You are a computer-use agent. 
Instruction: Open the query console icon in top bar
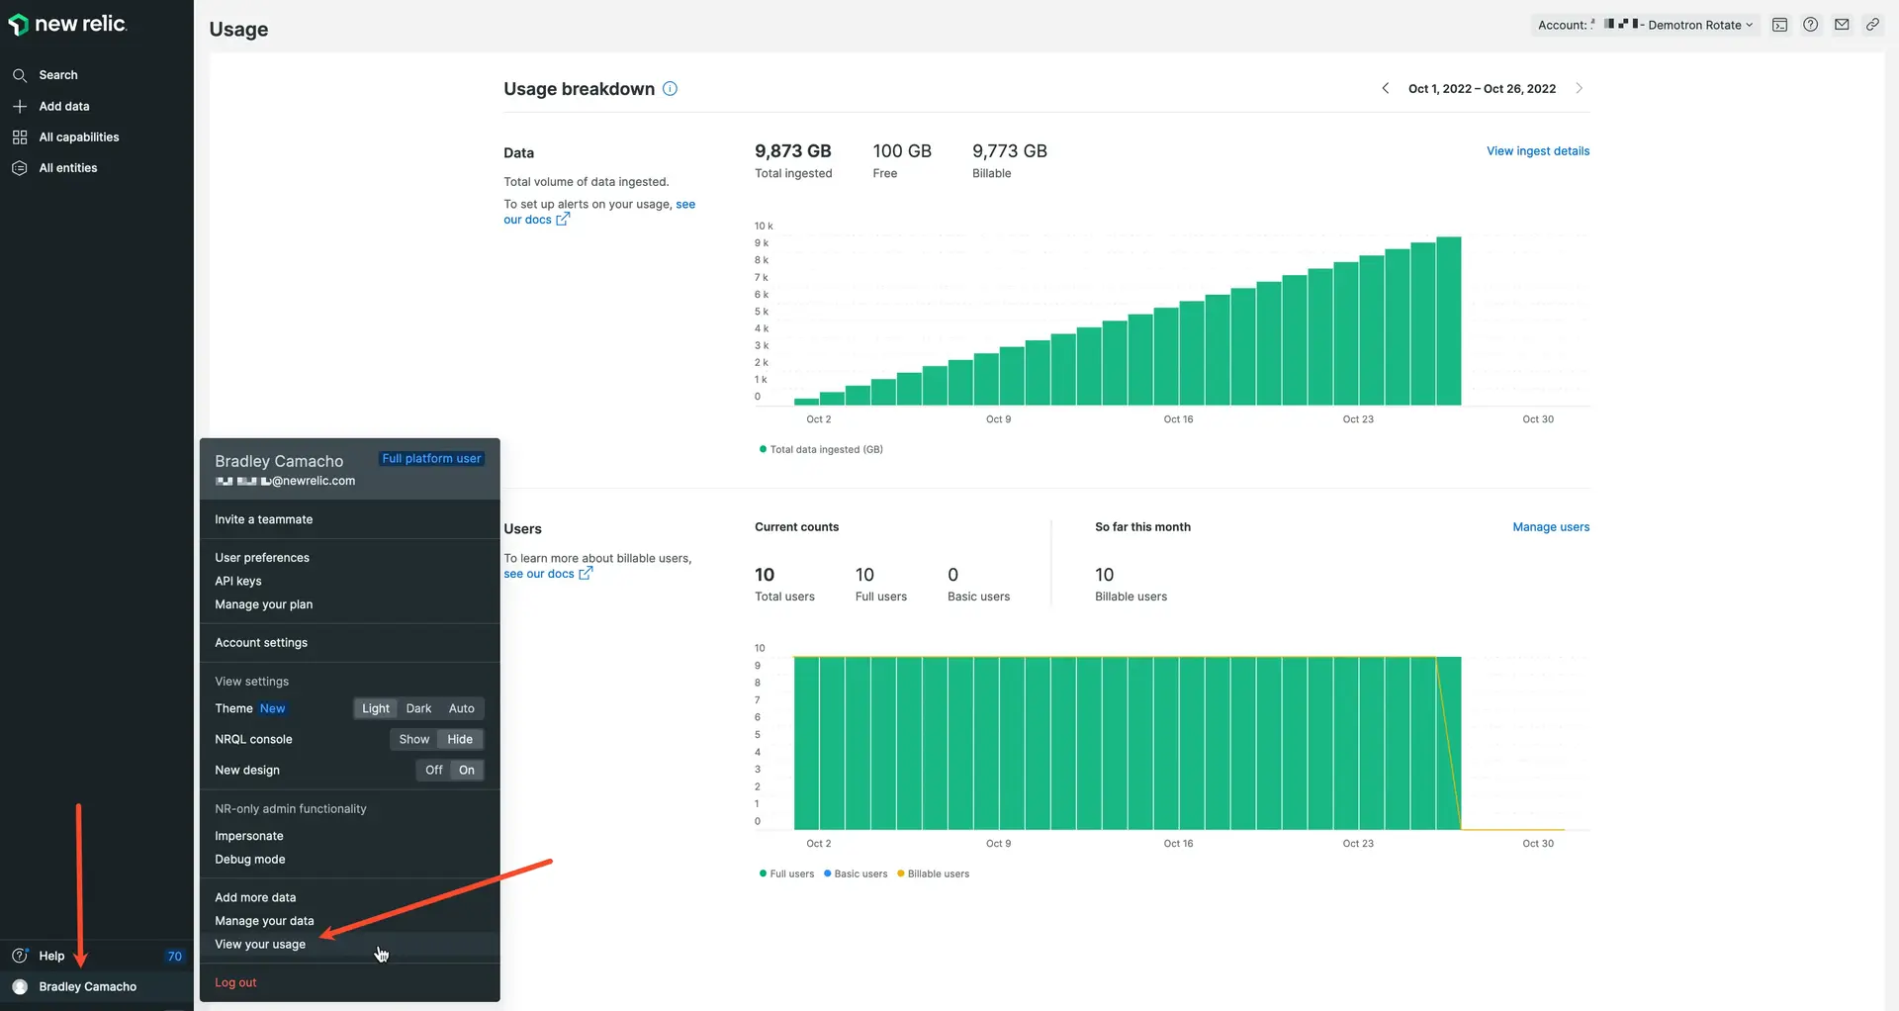pyautogui.click(x=1779, y=25)
